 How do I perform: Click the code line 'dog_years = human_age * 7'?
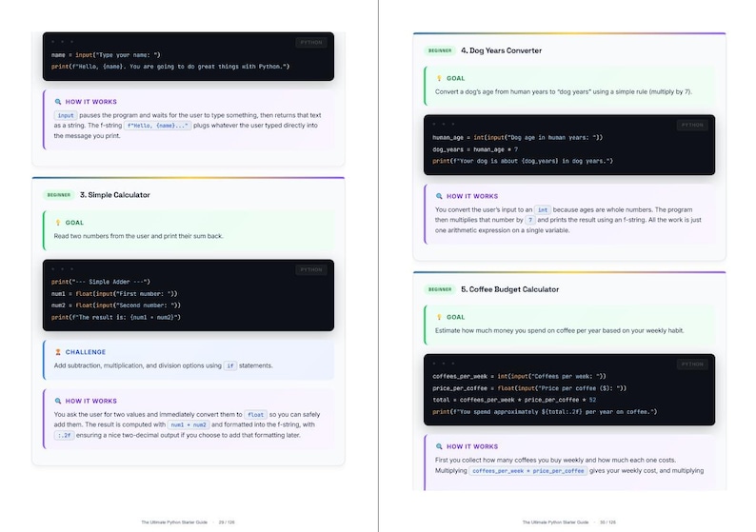(475, 149)
